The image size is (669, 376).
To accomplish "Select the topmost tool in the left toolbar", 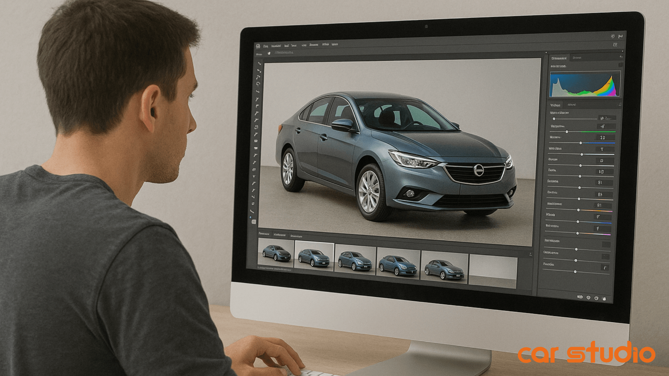I will point(259,64).
